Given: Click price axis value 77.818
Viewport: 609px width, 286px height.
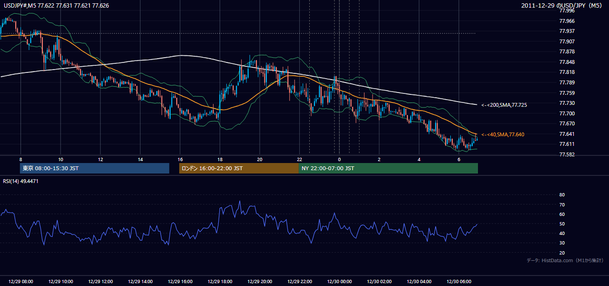Looking at the screenshot, I should click(x=567, y=72).
